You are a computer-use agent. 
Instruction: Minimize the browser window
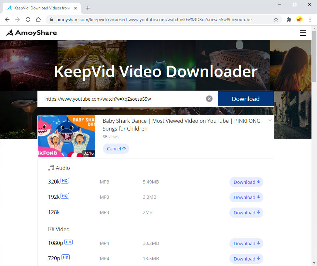tap(280, 5)
